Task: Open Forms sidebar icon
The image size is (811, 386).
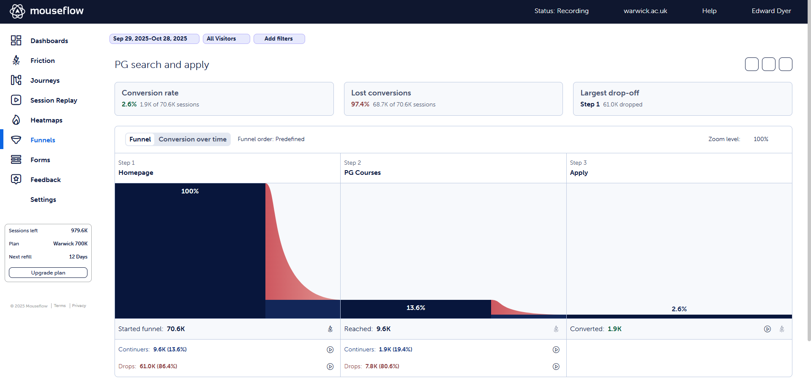Action: [x=16, y=160]
